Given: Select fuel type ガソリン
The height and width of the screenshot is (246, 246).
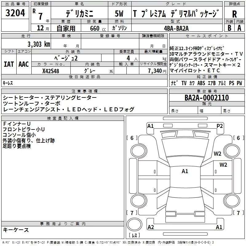Looking at the screenshot, I should (119, 28).
